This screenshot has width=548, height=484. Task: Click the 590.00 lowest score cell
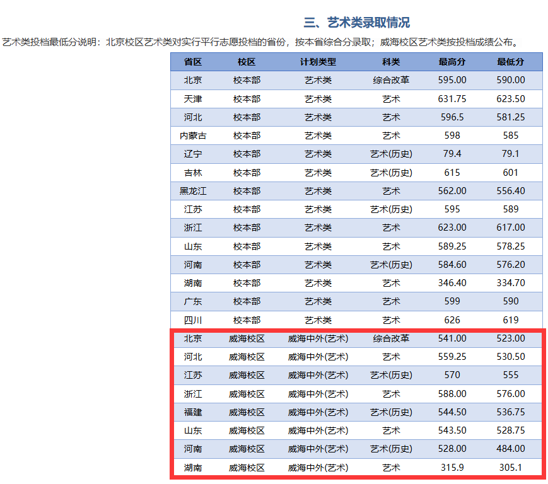(x=511, y=80)
